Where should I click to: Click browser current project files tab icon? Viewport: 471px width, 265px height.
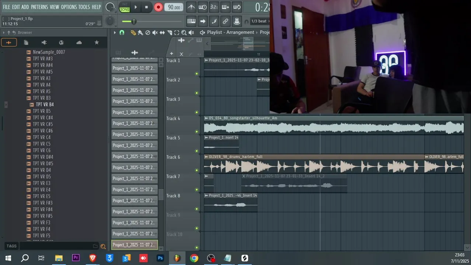[26, 42]
